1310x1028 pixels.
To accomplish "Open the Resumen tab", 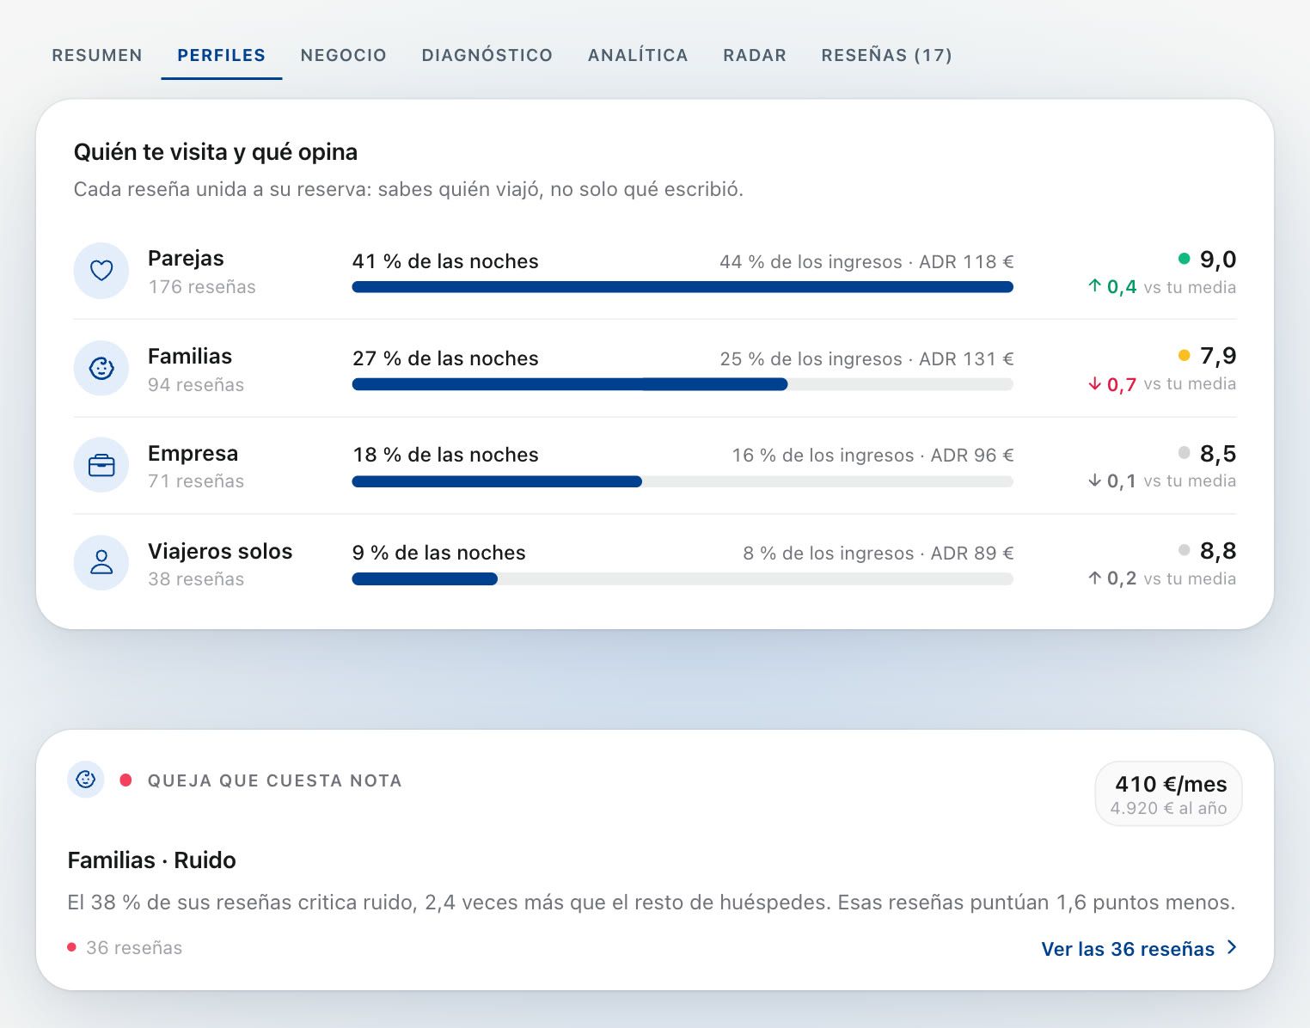I will (97, 55).
